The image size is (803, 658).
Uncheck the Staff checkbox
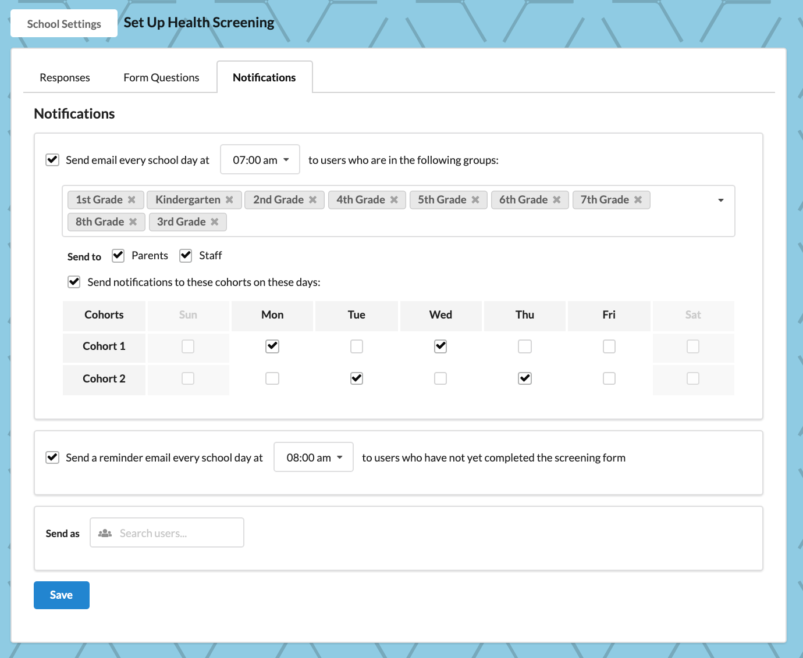point(186,255)
